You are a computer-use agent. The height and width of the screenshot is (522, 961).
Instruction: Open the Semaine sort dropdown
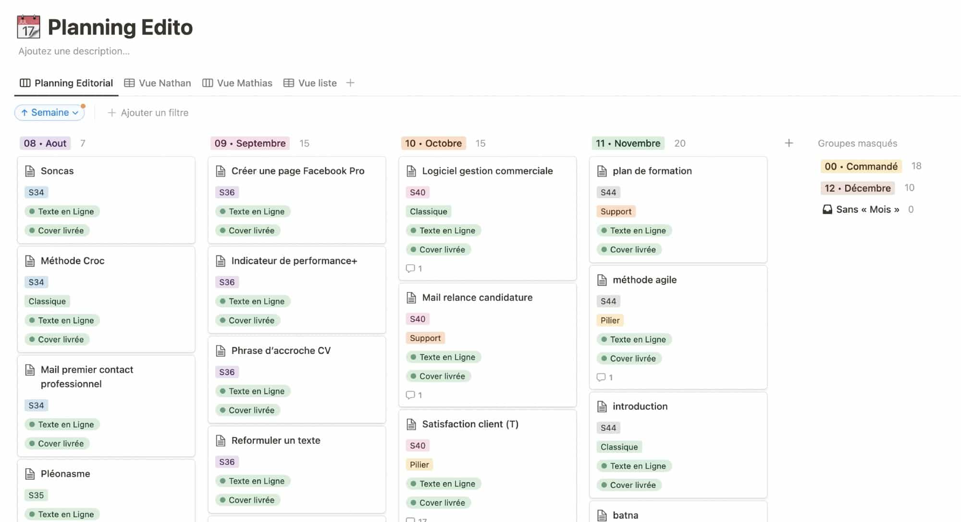point(50,112)
